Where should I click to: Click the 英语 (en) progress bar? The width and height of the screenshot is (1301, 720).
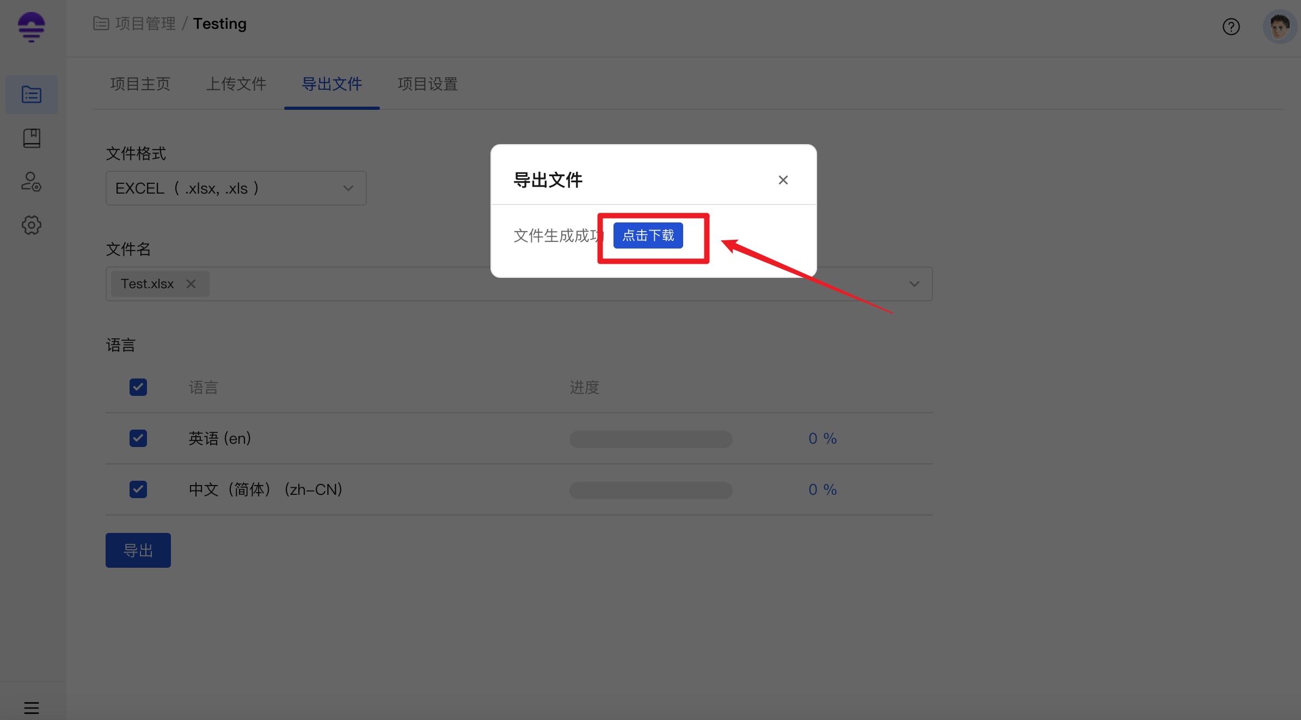pos(650,439)
